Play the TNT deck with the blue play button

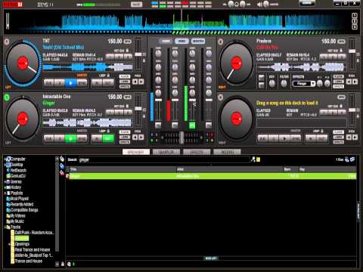71,83
